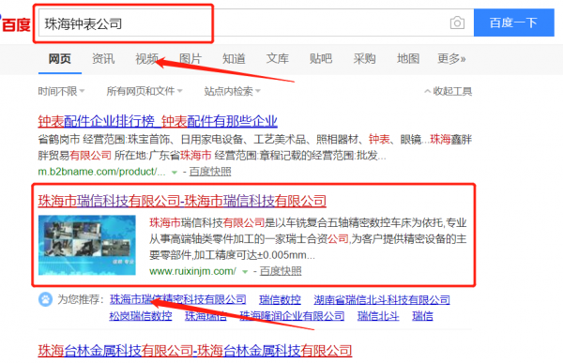Open recommended 瑞信数控 link

point(280,299)
